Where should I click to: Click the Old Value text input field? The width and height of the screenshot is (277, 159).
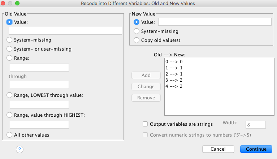pos(65,31)
